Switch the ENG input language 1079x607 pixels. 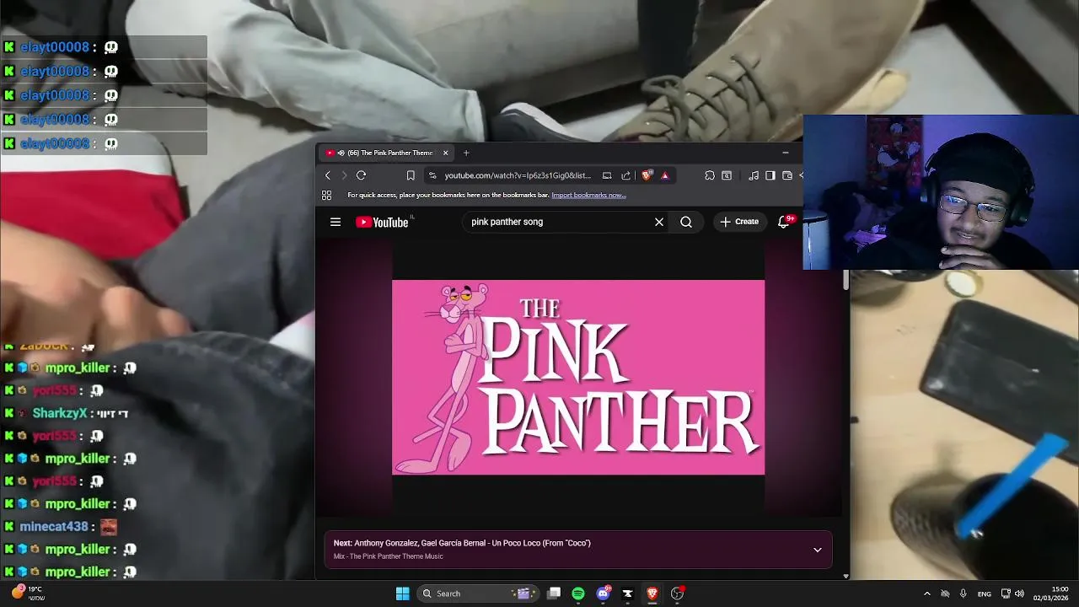click(x=985, y=594)
